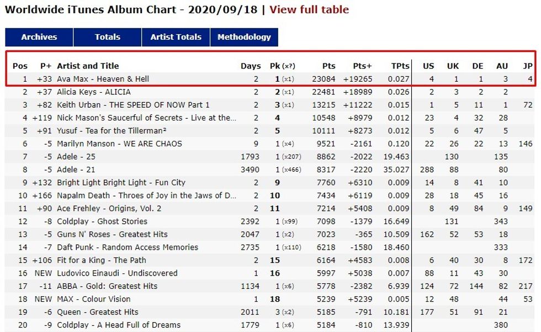Select Ludovico Einaudi - Undiscovered entry
This screenshot has height=332, width=541.
pos(117,273)
